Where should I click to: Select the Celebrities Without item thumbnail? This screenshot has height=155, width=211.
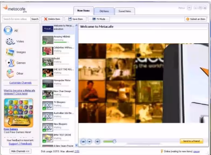pos(48,51)
